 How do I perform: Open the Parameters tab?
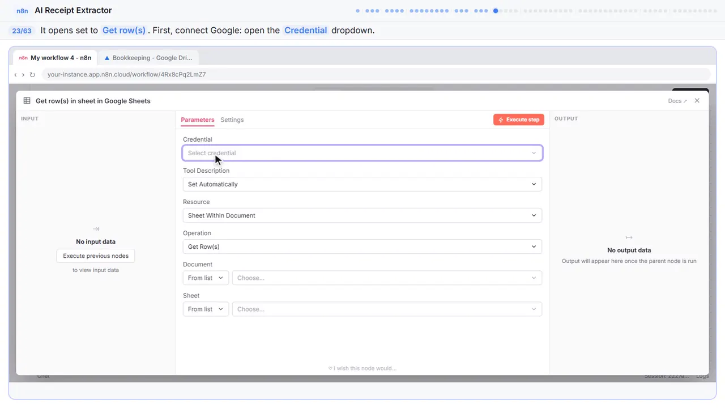pos(198,120)
